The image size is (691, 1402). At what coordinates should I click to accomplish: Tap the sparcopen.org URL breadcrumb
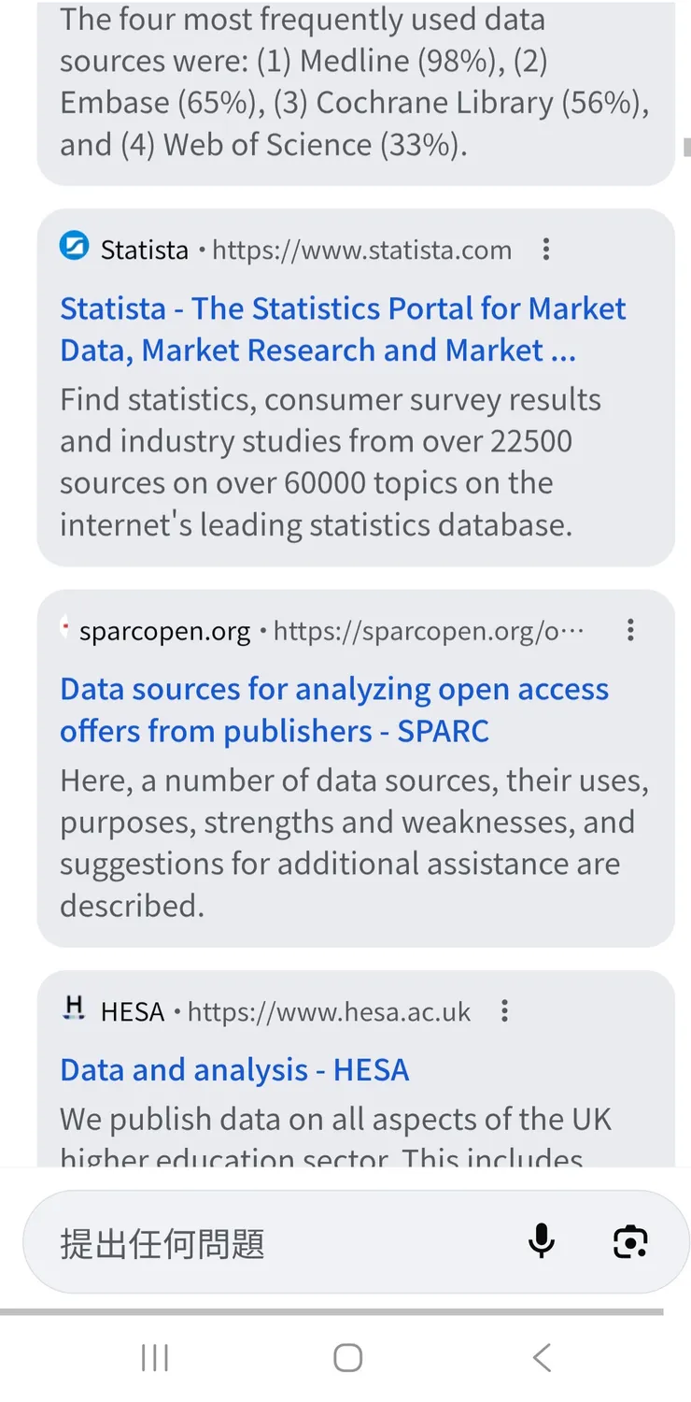point(429,632)
